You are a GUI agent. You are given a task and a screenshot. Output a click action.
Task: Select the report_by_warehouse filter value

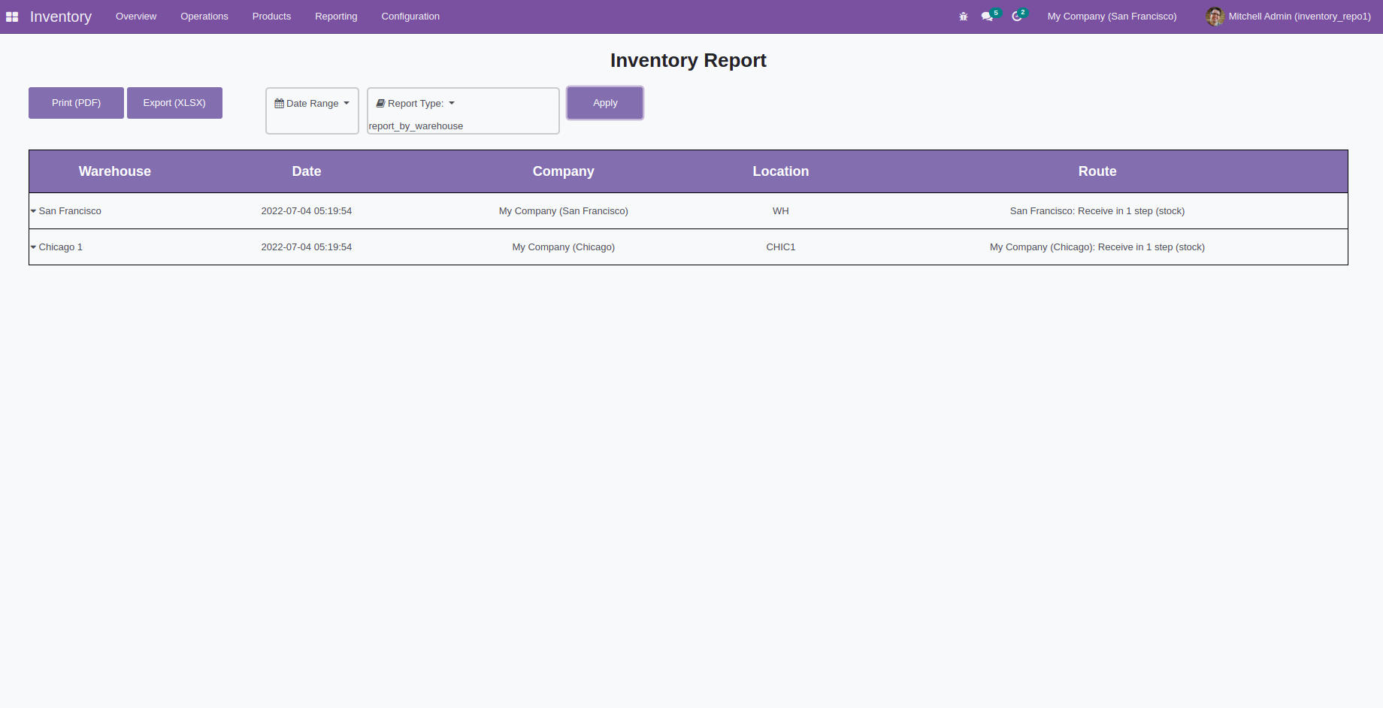coord(416,126)
